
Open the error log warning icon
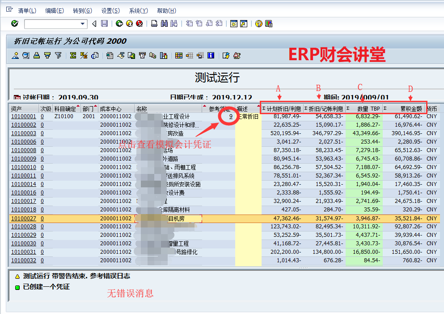coord(237,56)
